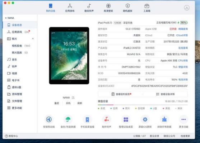Click the 屏蔽iOS更新 gear icon
Screen dimensions: 200x143
tap(145, 119)
